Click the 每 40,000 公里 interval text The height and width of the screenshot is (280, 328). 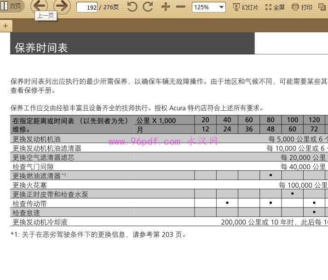click(303, 167)
